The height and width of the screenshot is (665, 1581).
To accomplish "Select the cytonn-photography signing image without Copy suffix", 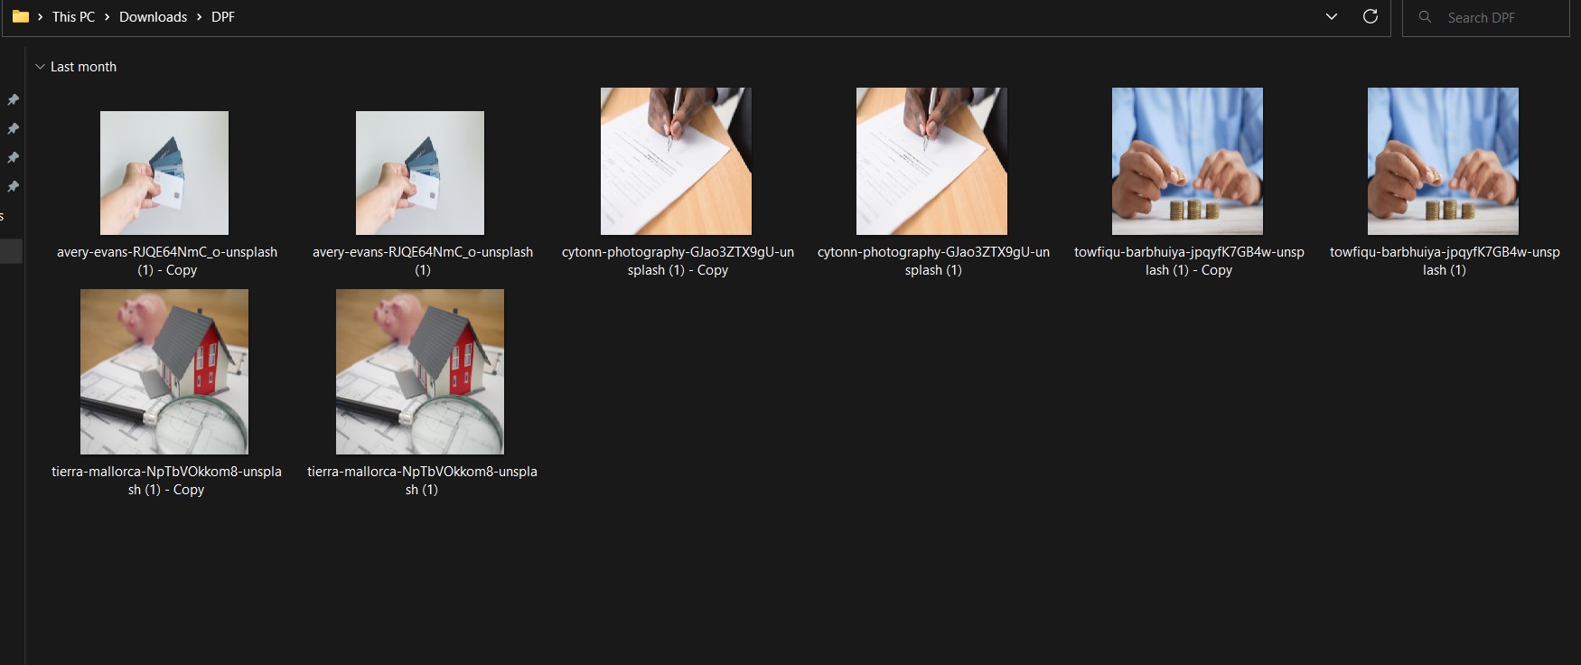I will pyautogui.click(x=931, y=161).
